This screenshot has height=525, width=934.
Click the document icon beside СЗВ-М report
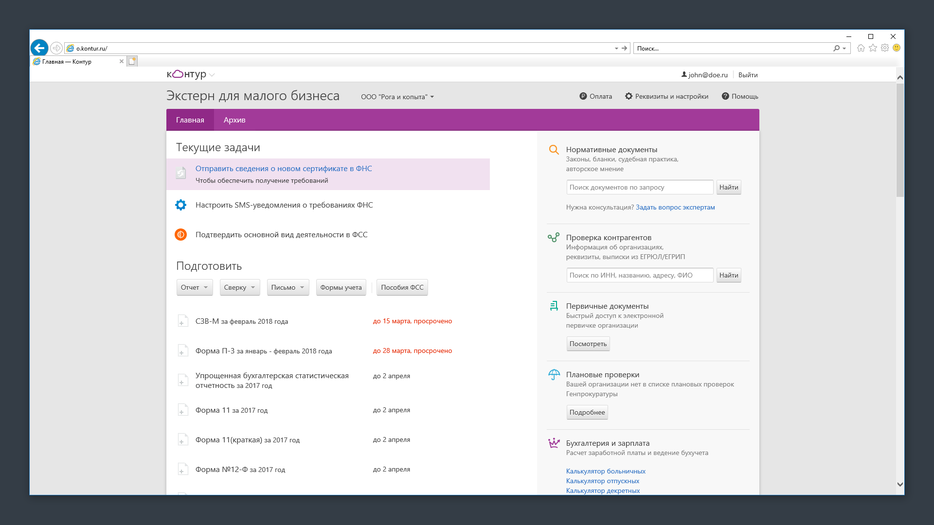(x=182, y=321)
